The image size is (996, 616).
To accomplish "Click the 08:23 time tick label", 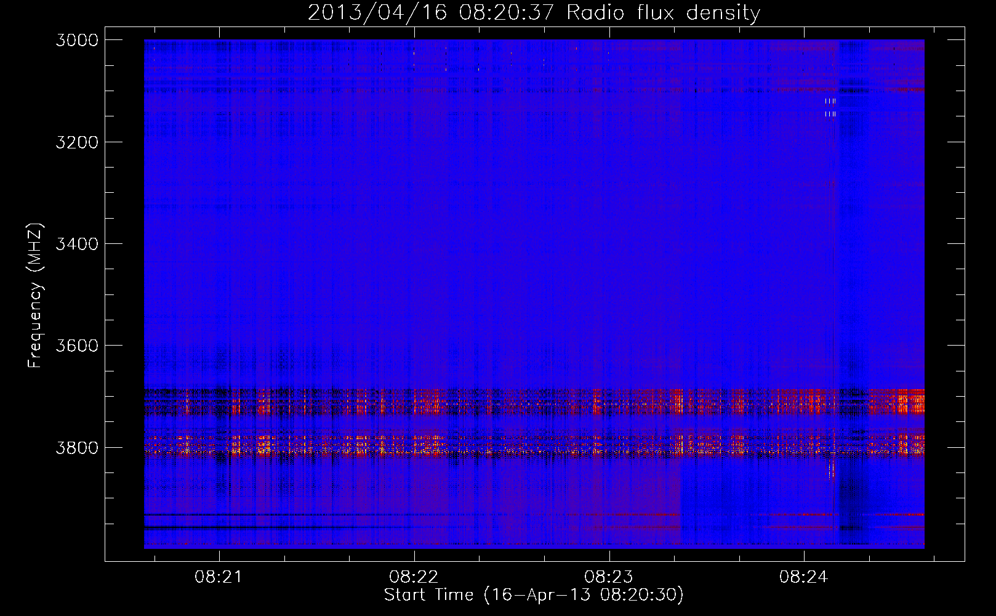I will click(609, 577).
